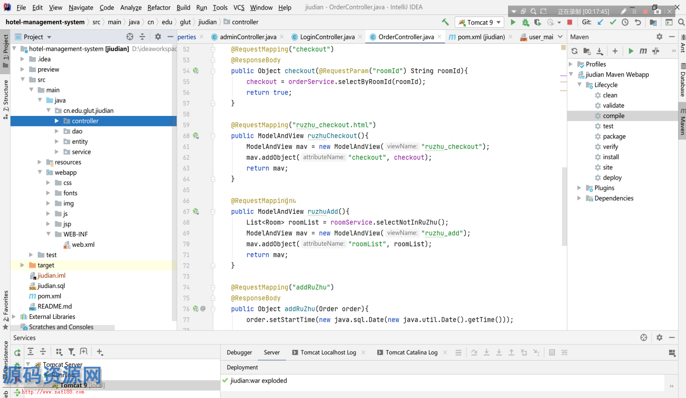
Task: Open the Debugger tab in Services
Action: coord(239,352)
